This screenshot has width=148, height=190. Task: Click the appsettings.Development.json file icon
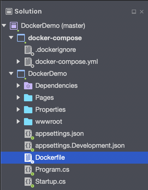click(x=28, y=146)
